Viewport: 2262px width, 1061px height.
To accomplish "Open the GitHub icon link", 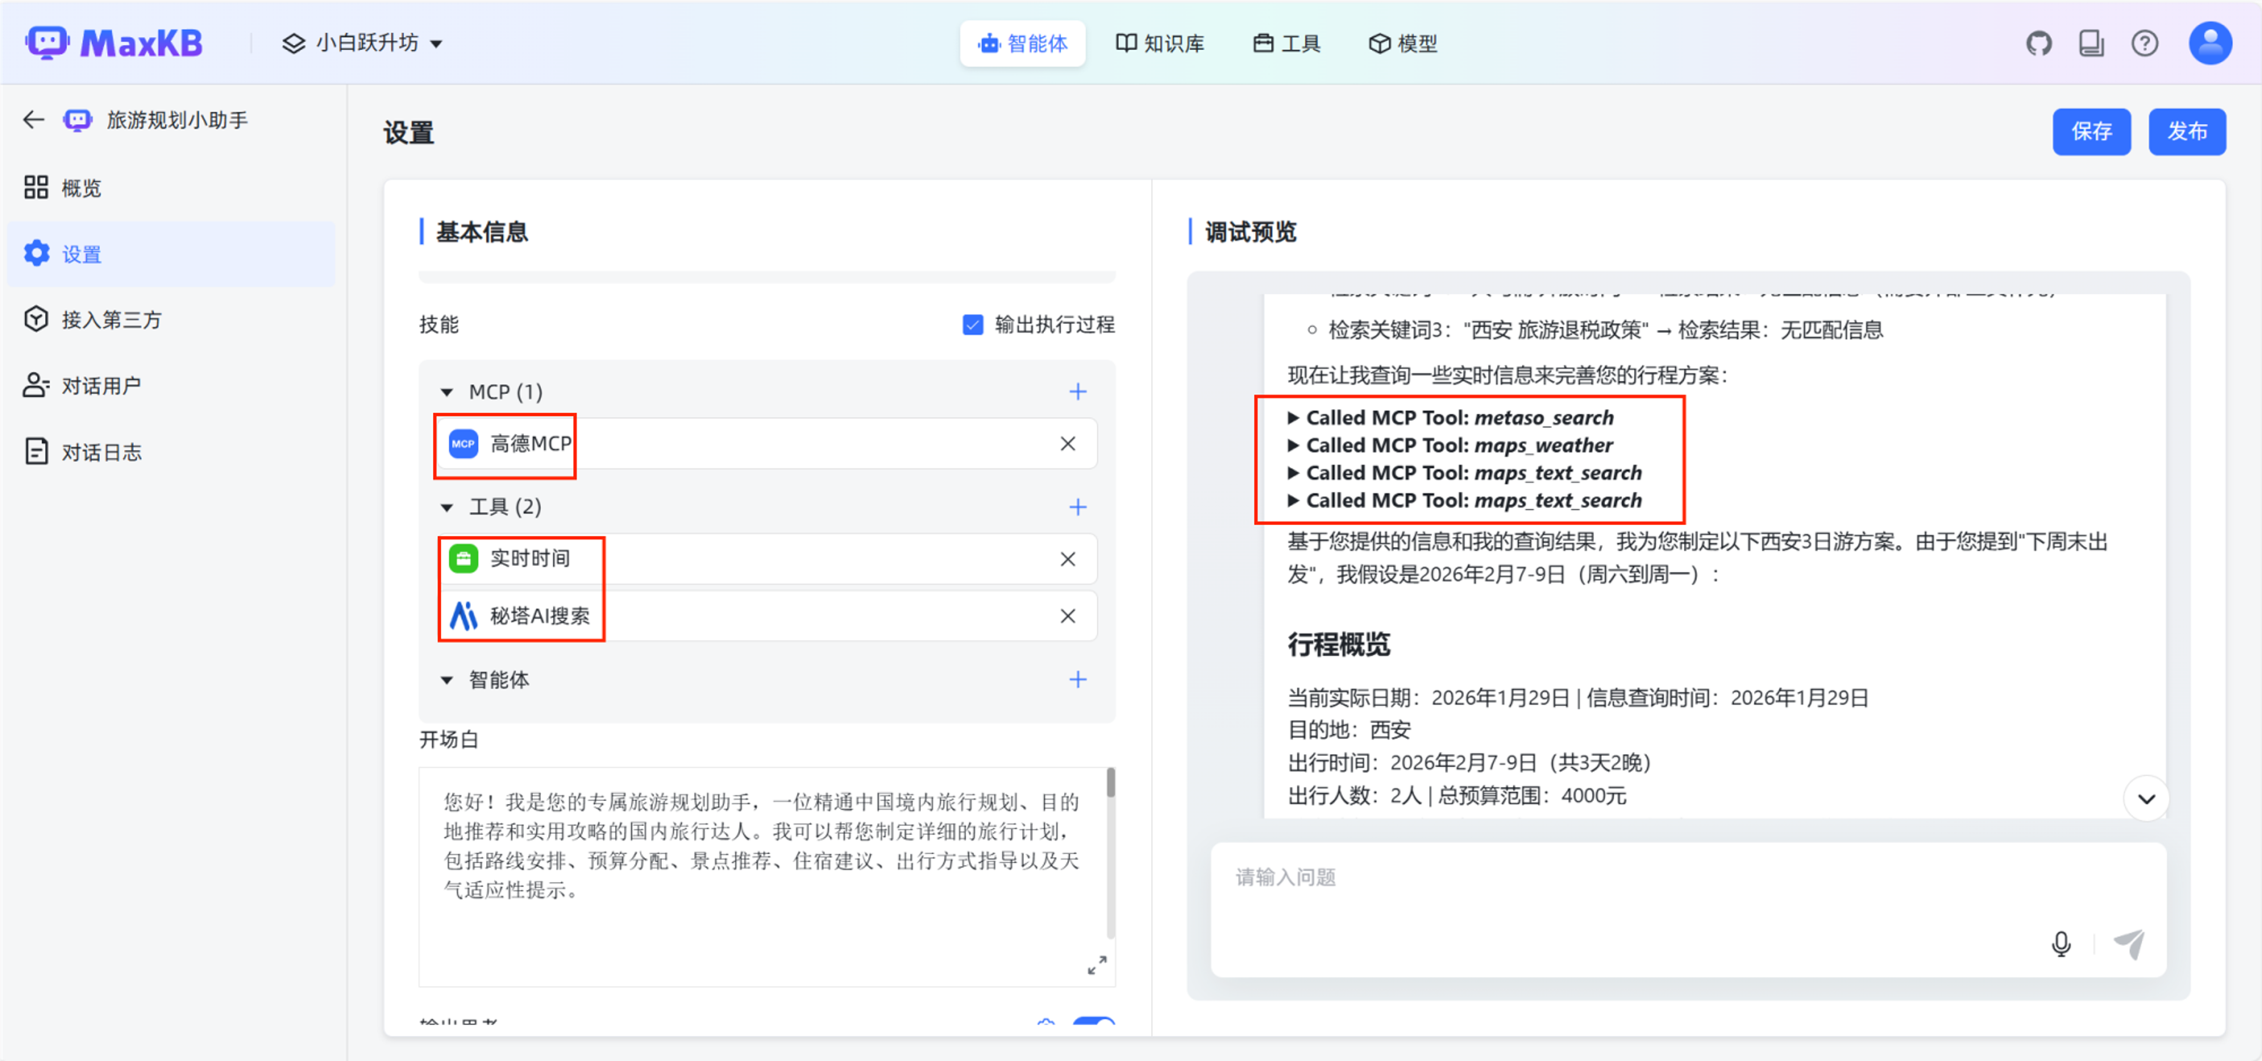I will point(2038,43).
